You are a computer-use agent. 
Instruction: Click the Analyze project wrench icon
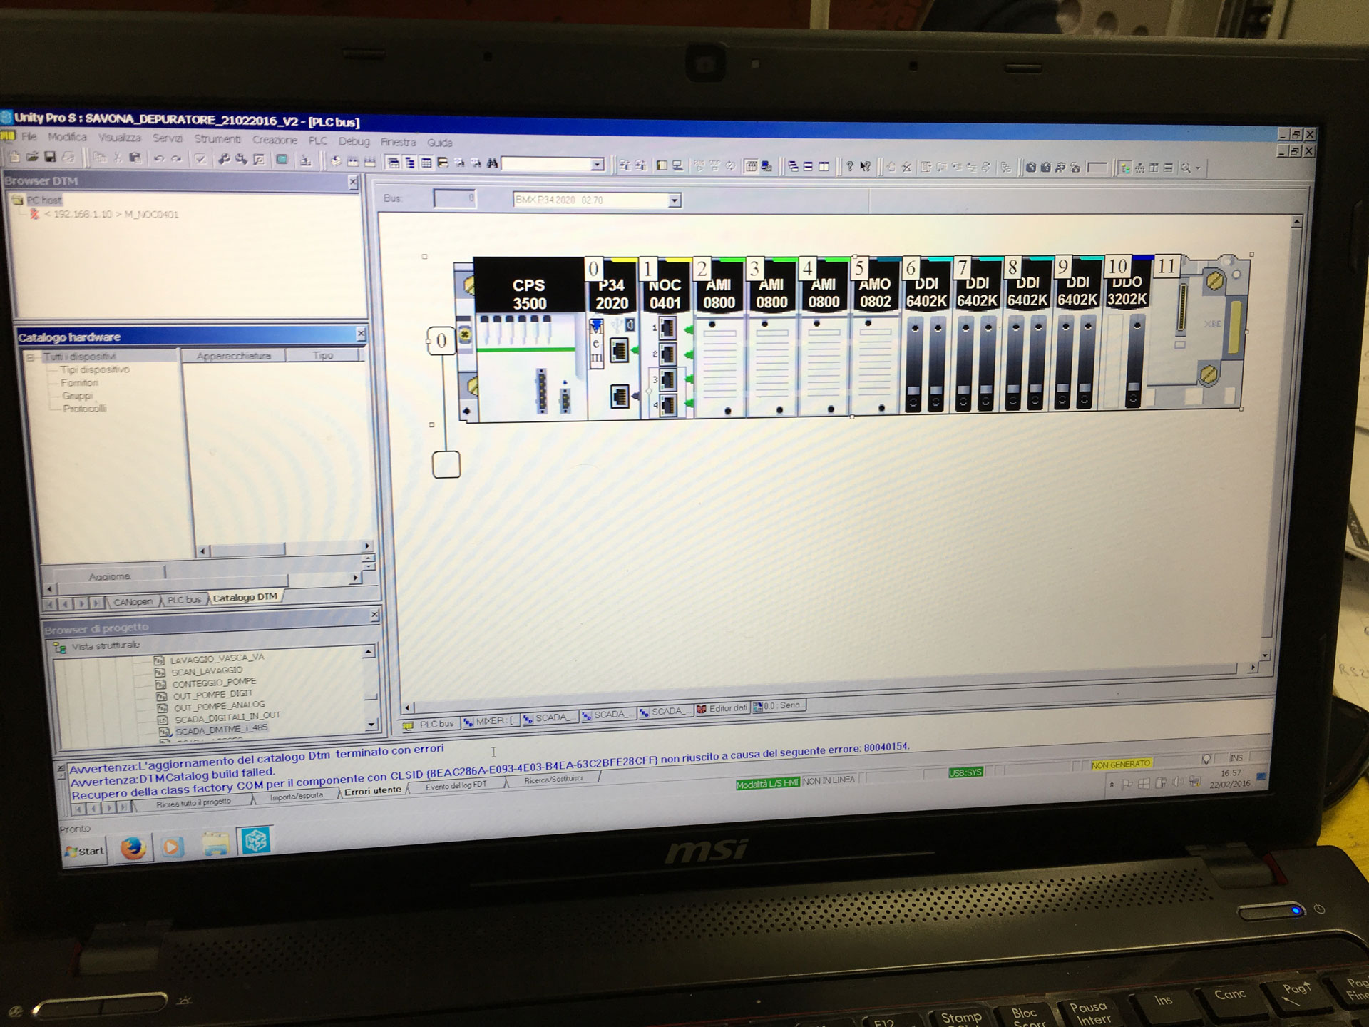[224, 160]
